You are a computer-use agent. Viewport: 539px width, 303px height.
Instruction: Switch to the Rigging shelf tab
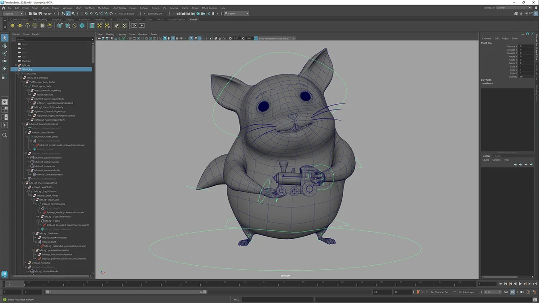pyautogui.click(x=70, y=20)
